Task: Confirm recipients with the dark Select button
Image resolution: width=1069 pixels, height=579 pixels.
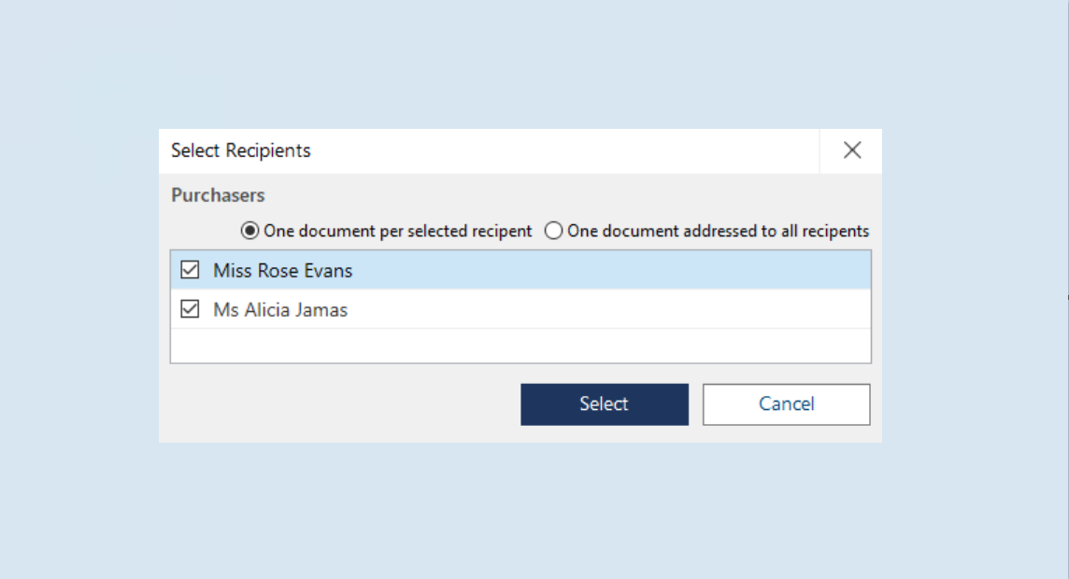Action: click(x=604, y=403)
